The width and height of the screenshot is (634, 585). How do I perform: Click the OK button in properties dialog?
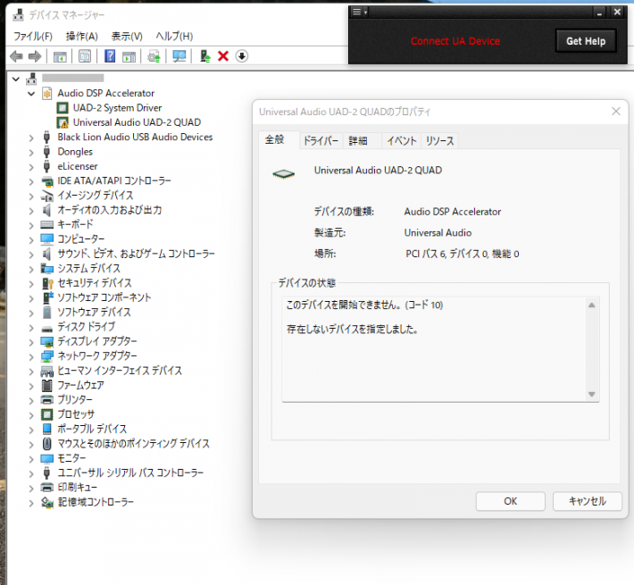510,501
